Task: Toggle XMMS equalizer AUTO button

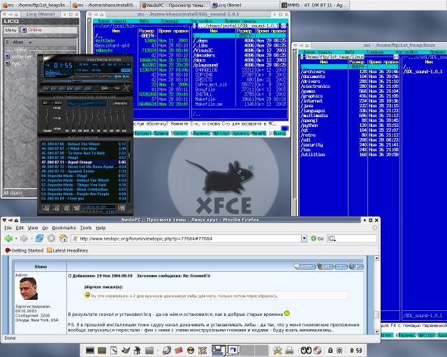Action: 58,102
